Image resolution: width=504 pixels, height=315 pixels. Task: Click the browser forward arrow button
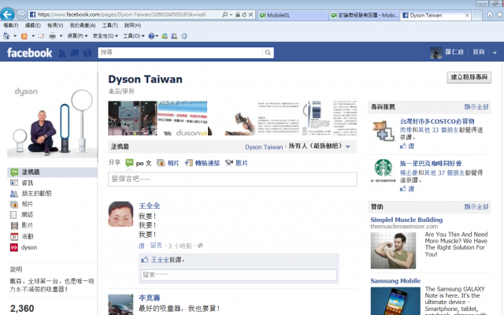pos(21,14)
